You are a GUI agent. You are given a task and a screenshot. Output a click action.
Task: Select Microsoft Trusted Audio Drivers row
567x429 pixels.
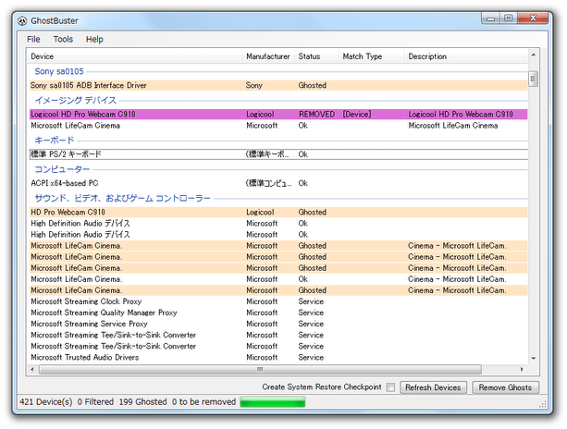(x=278, y=358)
